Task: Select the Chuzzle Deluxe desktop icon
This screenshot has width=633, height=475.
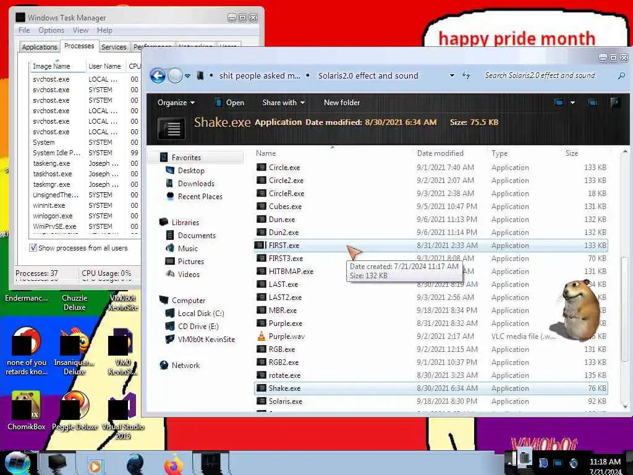Action: coord(75,302)
